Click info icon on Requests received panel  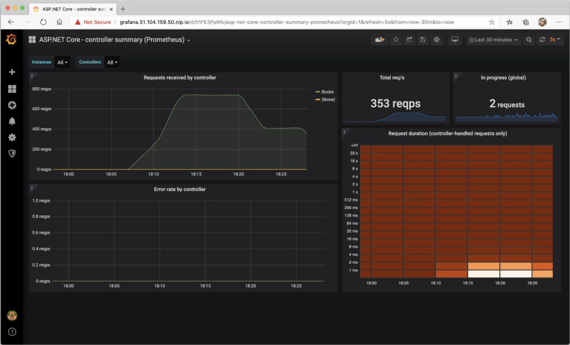point(32,76)
